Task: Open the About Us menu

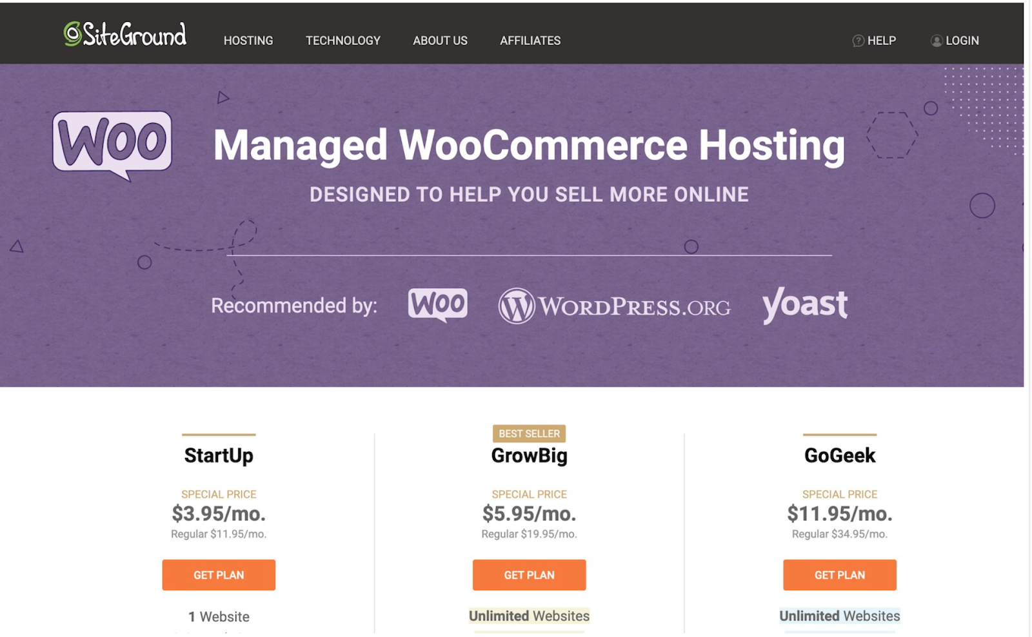Action: [x=441, y=41]
